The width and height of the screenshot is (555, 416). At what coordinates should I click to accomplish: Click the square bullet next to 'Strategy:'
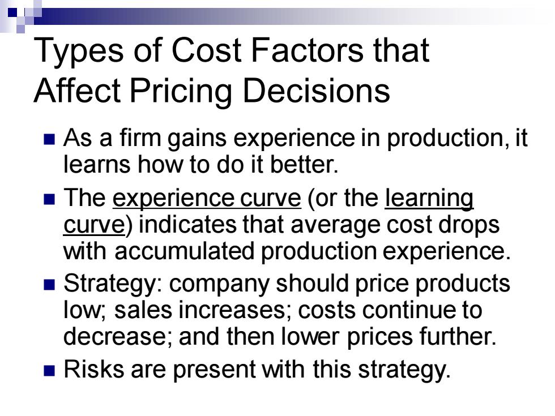click(x=50, y=284)
